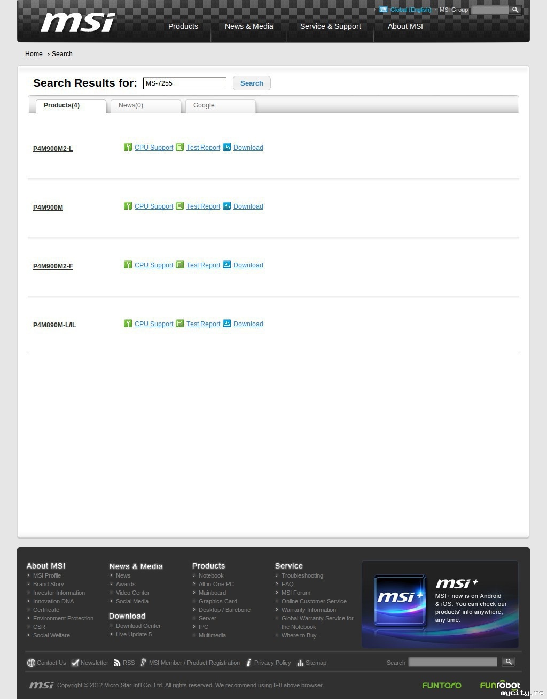The height and width of the screenshot is (699, 547).
Task: Click CPU Support icon for P4M900M
Action: pyautogui.click(x=128, y=206)
